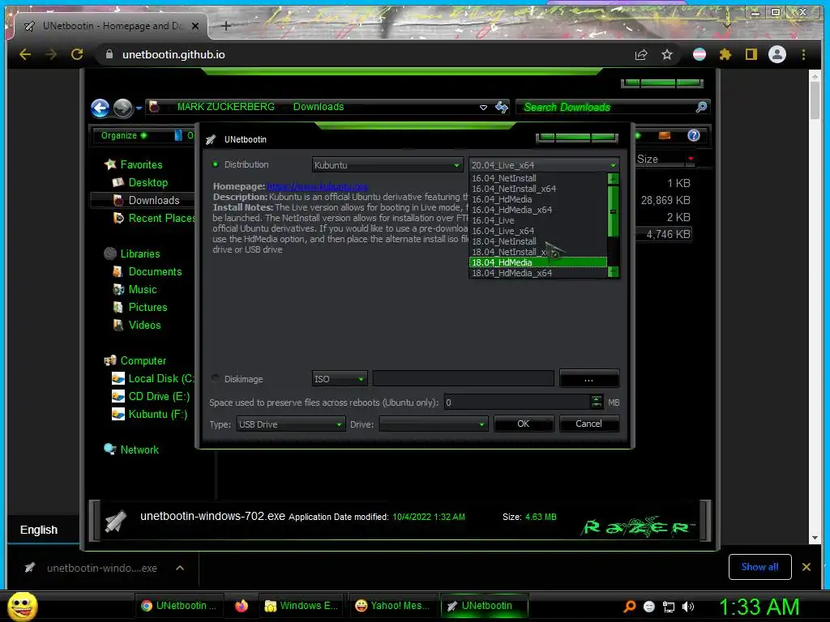This screenshot has height=622, width=830.
Task: Collapse the 20.04_Live_x64 version dropdown
Action: 544,165
